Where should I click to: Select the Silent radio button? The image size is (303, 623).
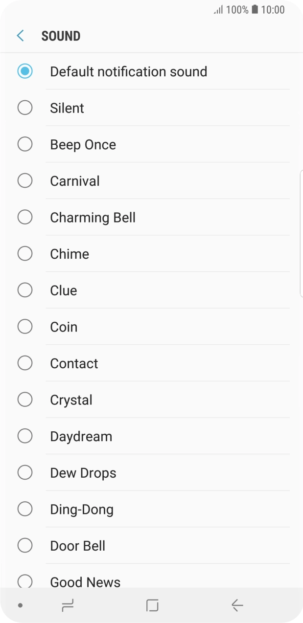(x=25, y=108)
